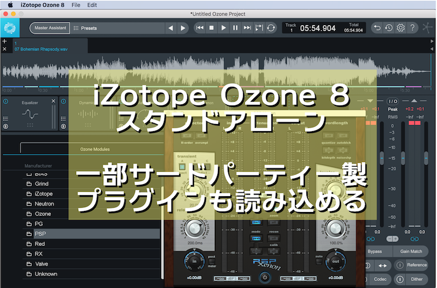The image size is (437, 288).
Task: Remove the Equalizer module
Action: [x=54, y=101]
